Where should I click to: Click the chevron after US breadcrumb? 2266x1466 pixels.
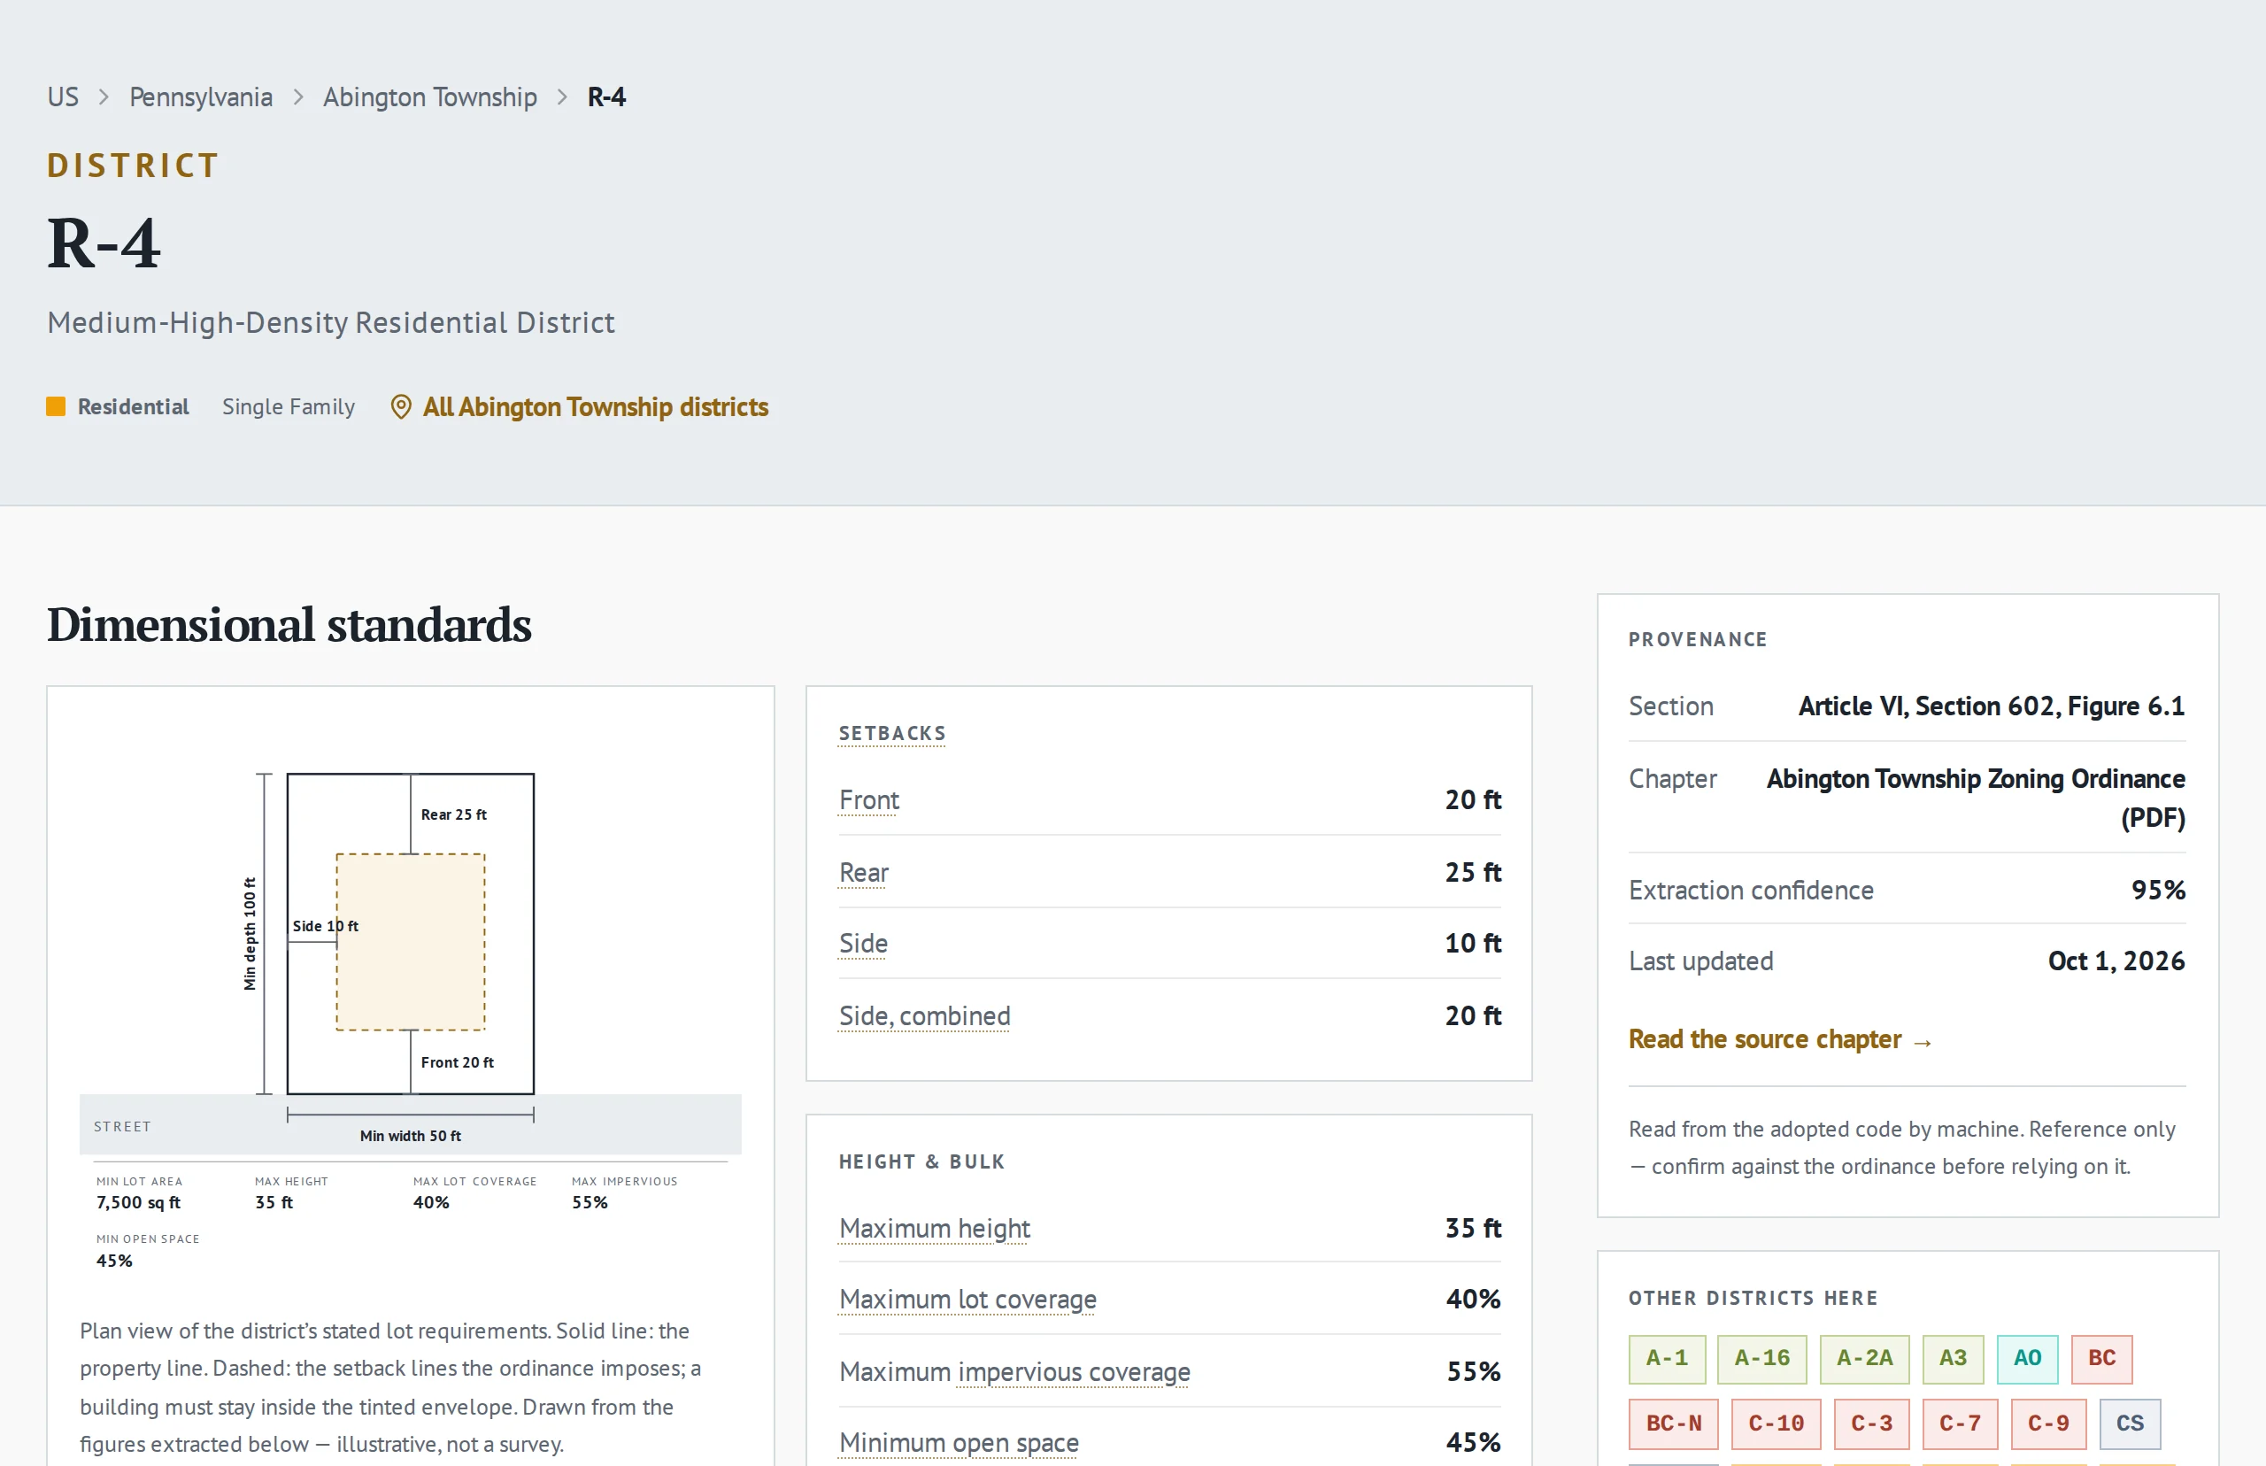pos(104,97)
